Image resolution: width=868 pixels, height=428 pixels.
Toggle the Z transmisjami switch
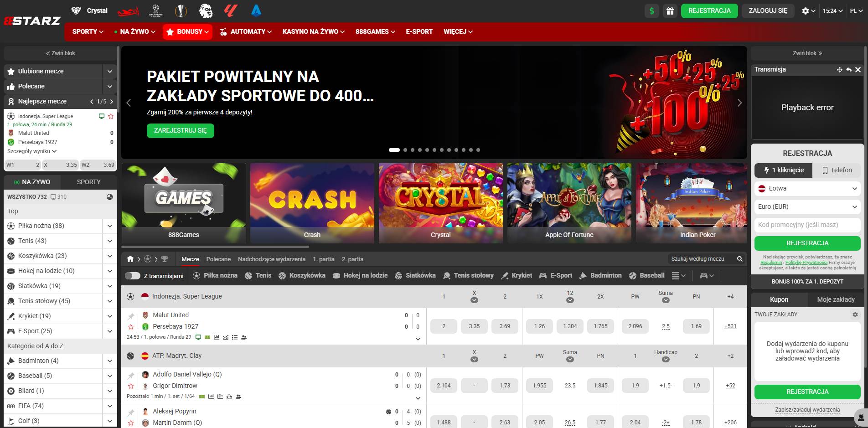pos(133,276)
